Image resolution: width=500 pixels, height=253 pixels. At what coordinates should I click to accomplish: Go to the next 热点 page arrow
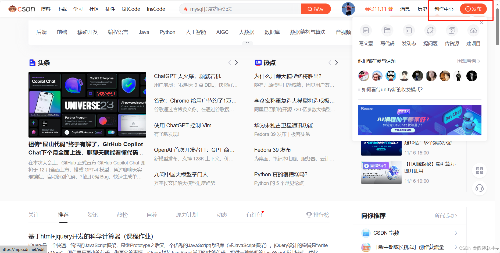[336, 63]
